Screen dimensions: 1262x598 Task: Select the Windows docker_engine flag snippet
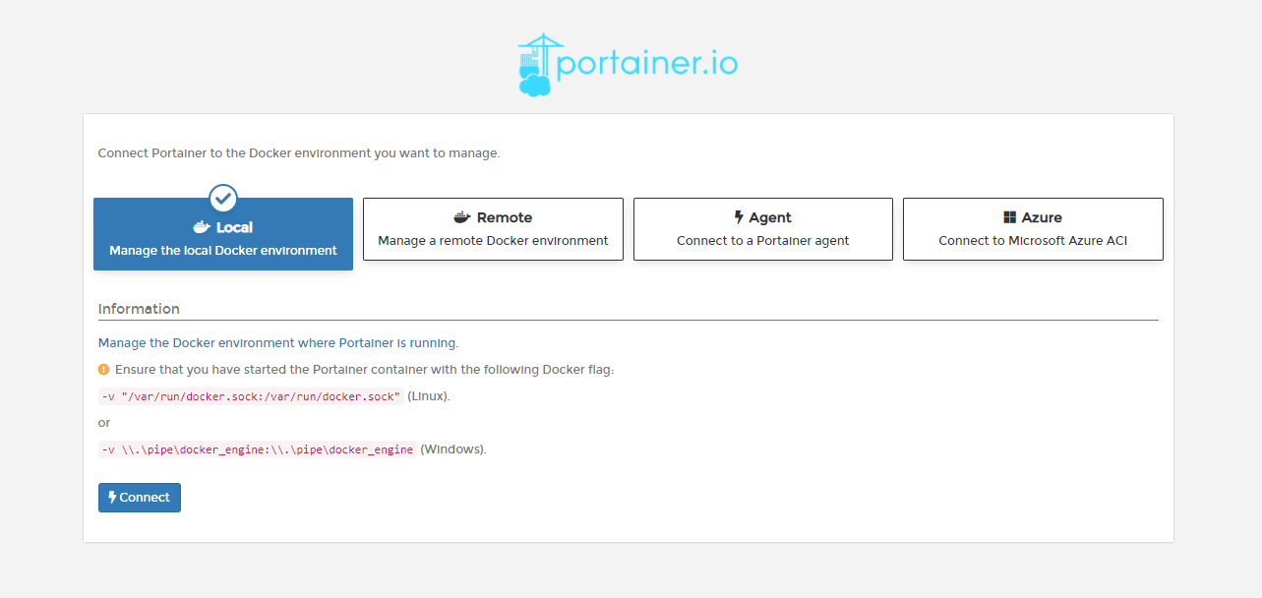click(x=256, y=448)
